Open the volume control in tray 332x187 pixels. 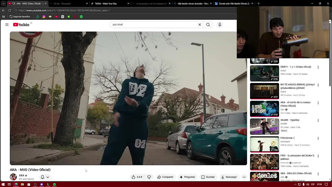308,184
